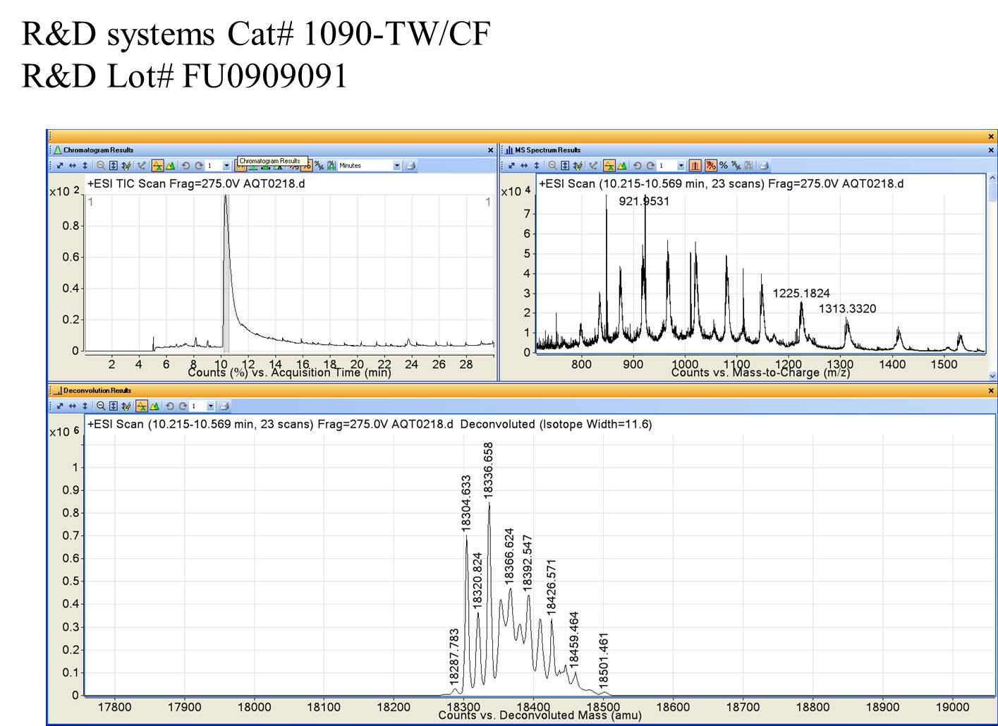The image size is (998, 726).
Task: Open the Minutes units dropdown
Action: (x=396, y=166)
